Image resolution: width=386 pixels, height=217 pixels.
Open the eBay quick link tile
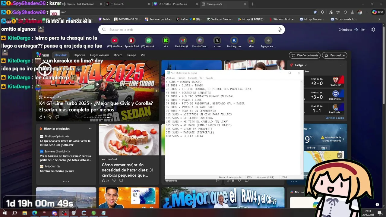click(251, 42)
